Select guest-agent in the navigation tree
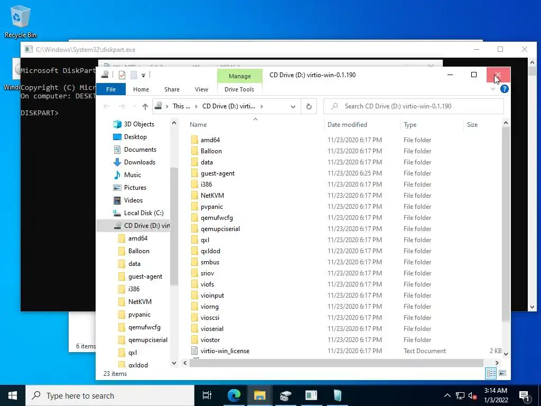 140,276
